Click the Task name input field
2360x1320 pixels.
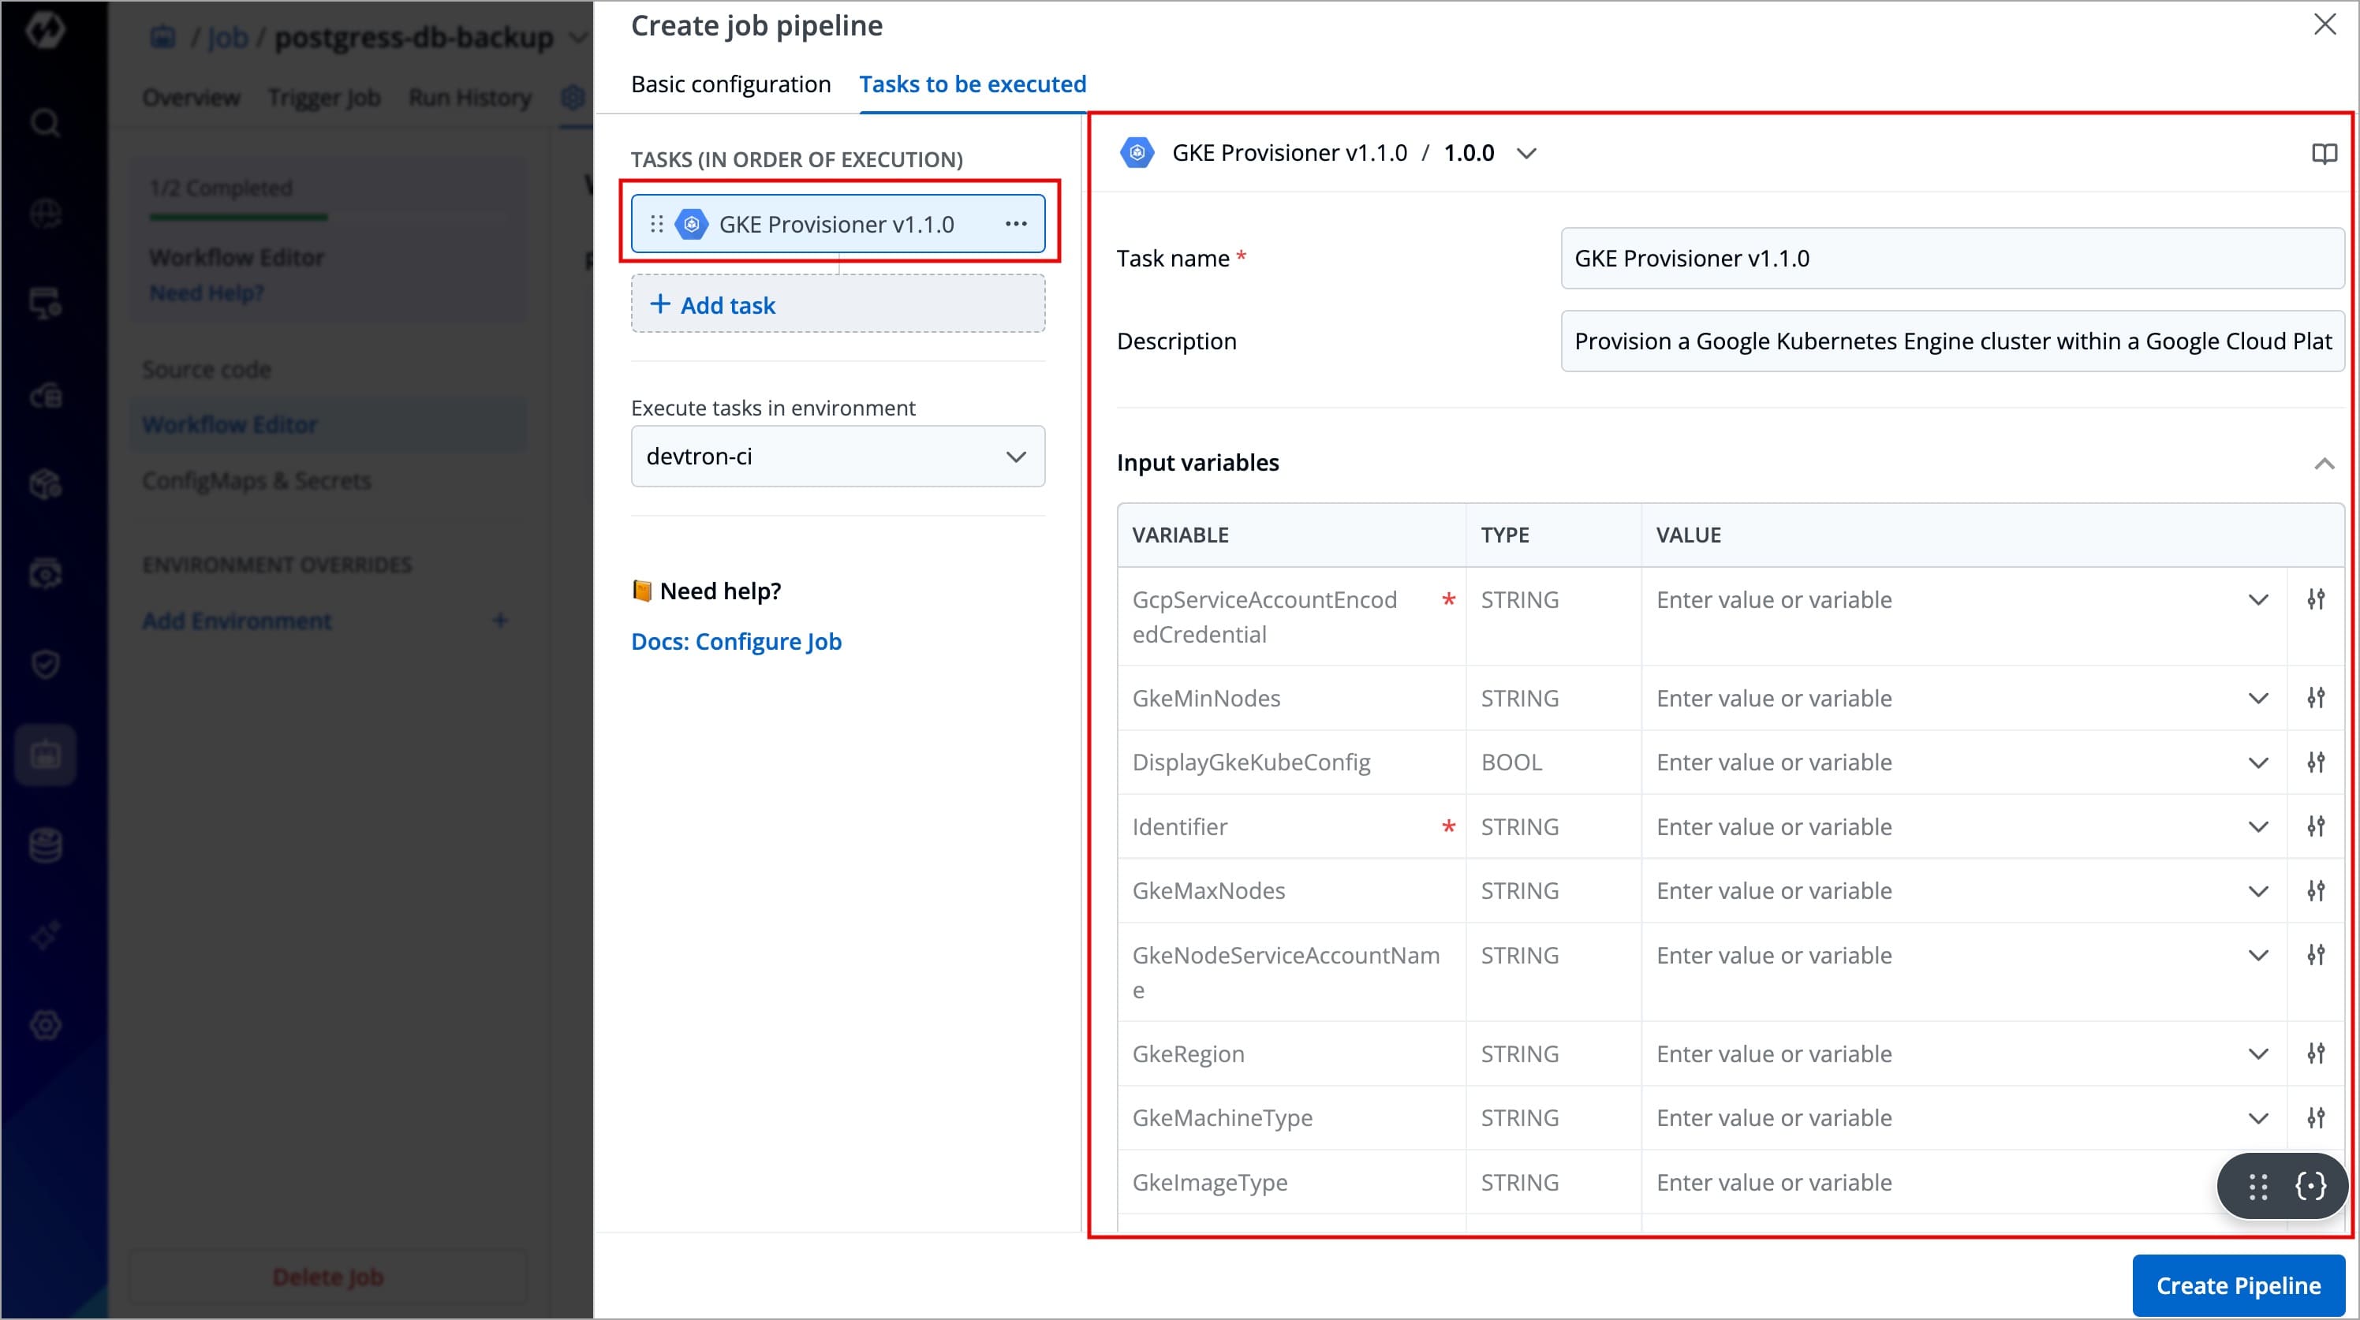1951,259
